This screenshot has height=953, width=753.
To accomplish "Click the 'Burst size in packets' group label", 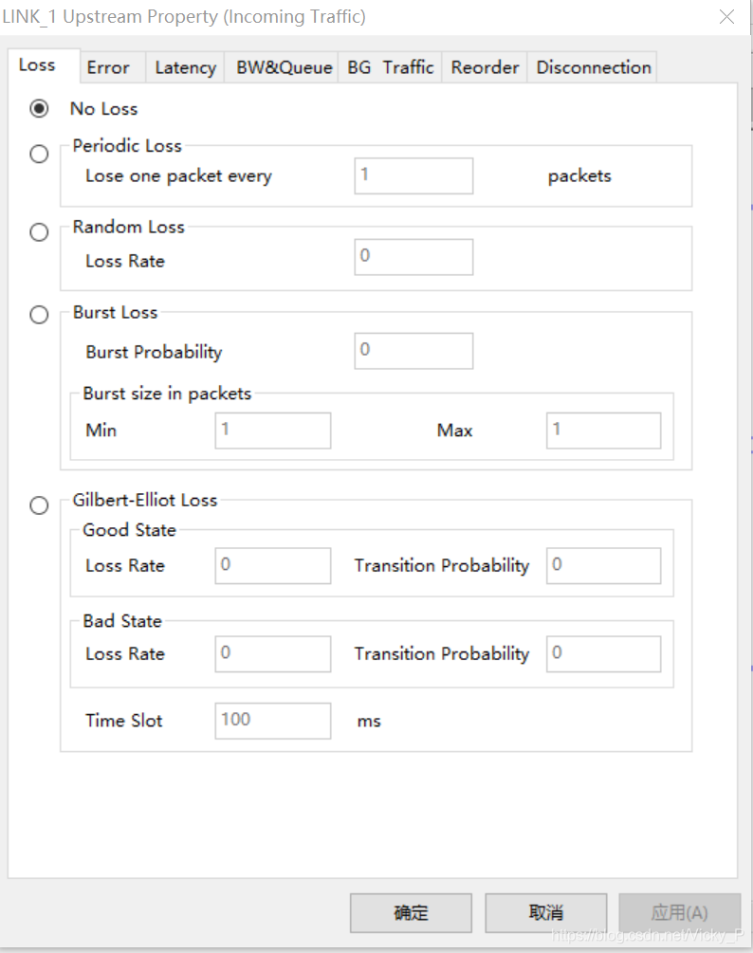I will [167, 394].
